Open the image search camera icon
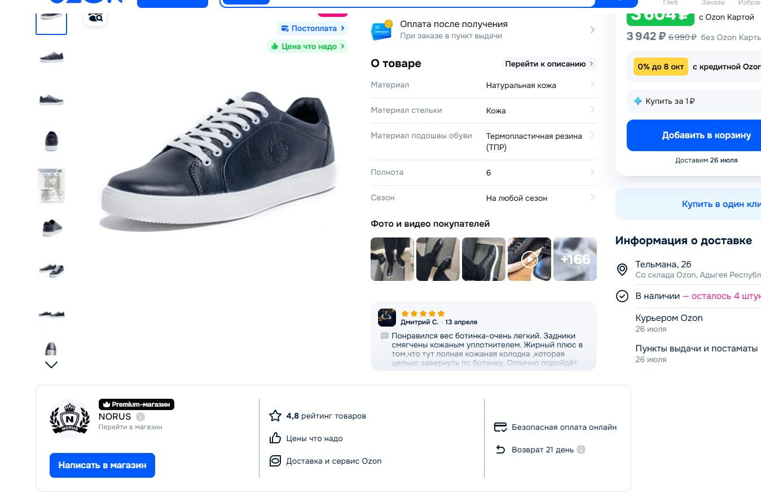 tap(96, 17)
